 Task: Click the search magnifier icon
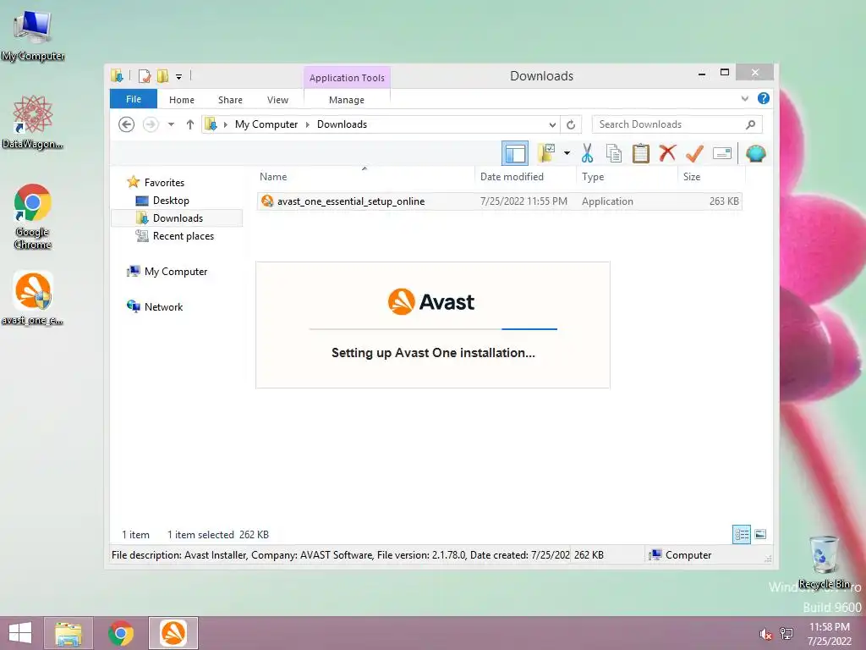(x=750, y=124)
